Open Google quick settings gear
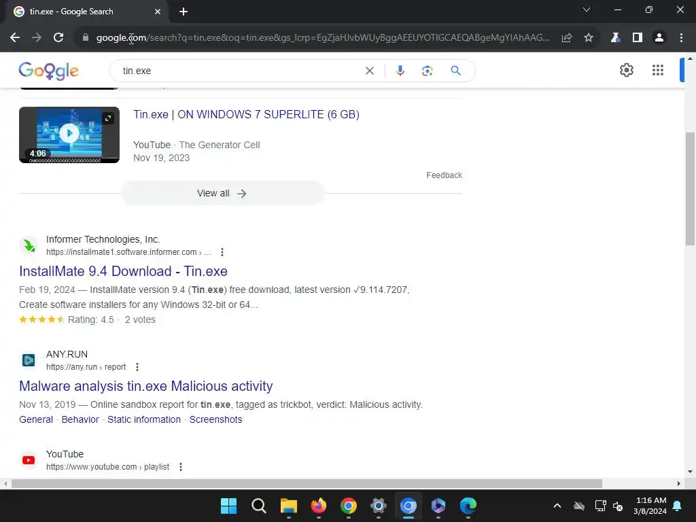 coord(626,70)
